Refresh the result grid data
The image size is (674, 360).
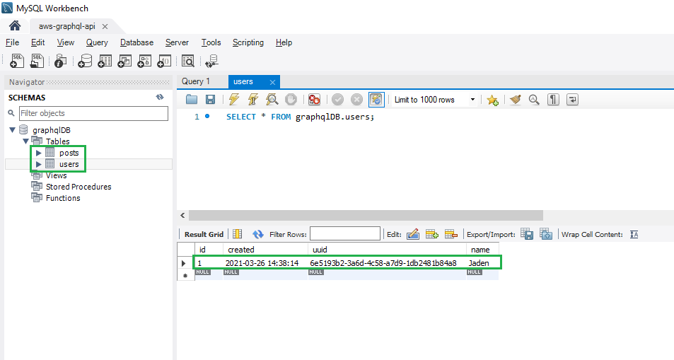click(x=258, y=234)
